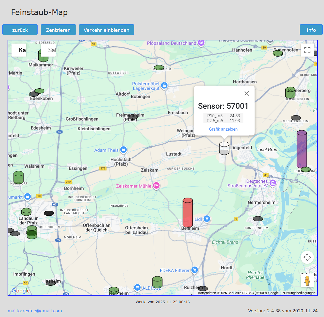Close the Sensor 57001 popup
This screenshot has height=317, width=324.
pos(246,94)
